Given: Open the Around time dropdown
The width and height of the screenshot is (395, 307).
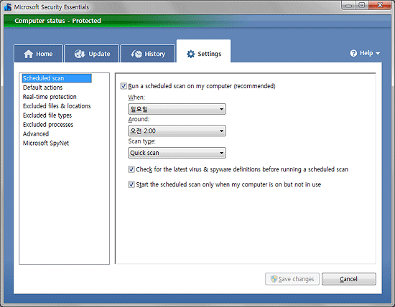Looking at the screenshot, I should (x=177, y=131).
